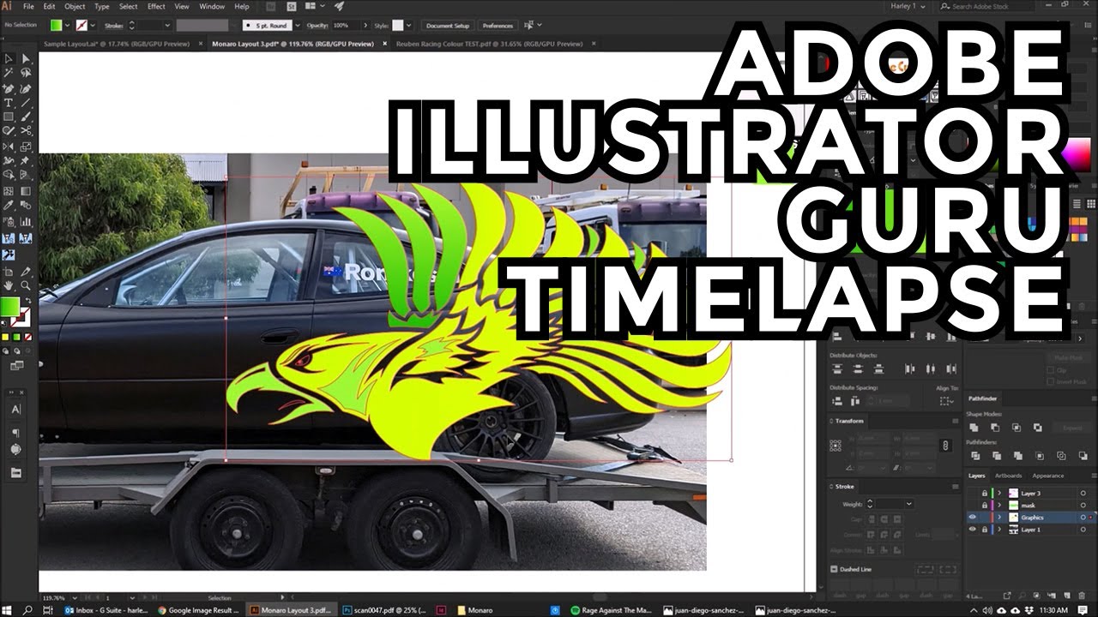
Task: Open the fill color dropdown
Action: tap(67, 26)
